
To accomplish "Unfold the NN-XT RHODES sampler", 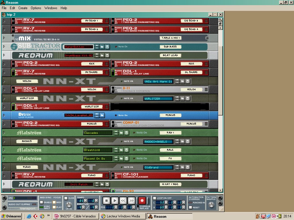I will coord(4,141).
